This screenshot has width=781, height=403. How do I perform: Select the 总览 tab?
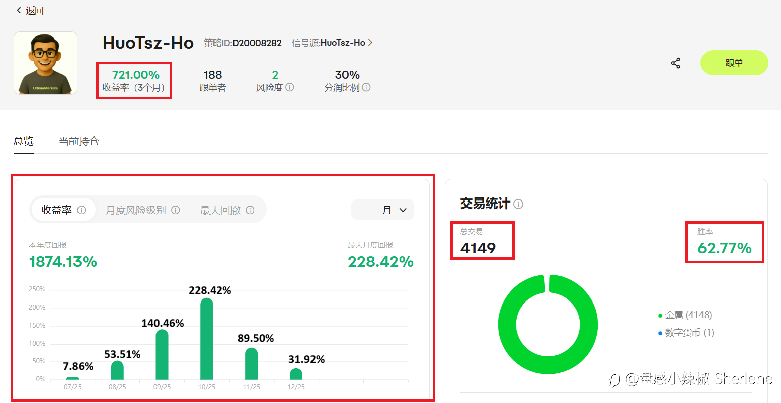click(x=24, y=141)
